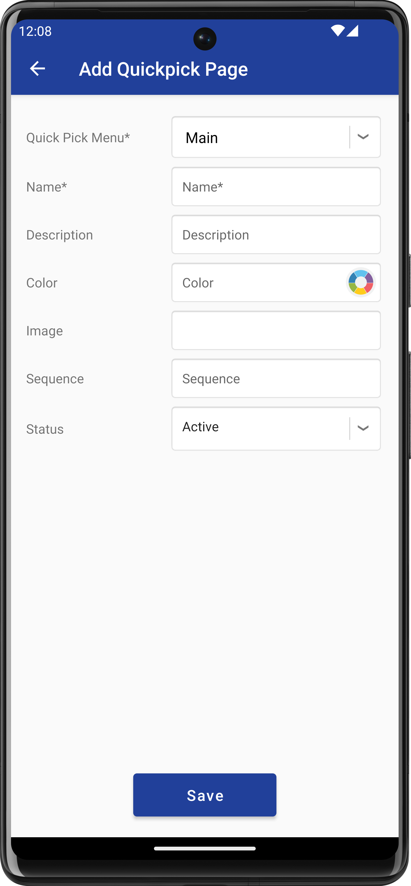Focus the Sequence input field
This screenshot has width=411, height=886.
pos(276,378)
